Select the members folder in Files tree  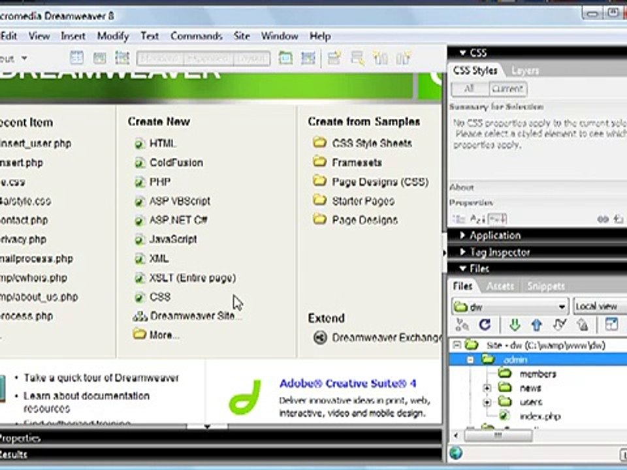coord(538,374)
